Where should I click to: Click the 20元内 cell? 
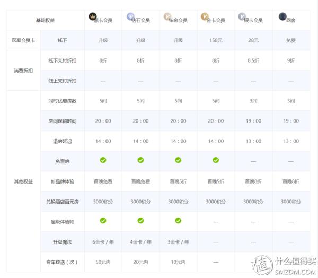[x=141, y=262]
